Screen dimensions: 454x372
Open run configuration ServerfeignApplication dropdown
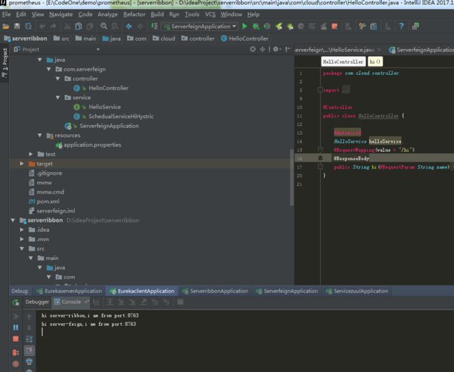(x=200, y=27)
